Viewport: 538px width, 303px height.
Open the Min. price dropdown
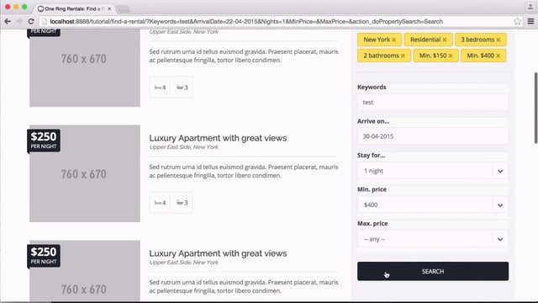coord(432,205)
